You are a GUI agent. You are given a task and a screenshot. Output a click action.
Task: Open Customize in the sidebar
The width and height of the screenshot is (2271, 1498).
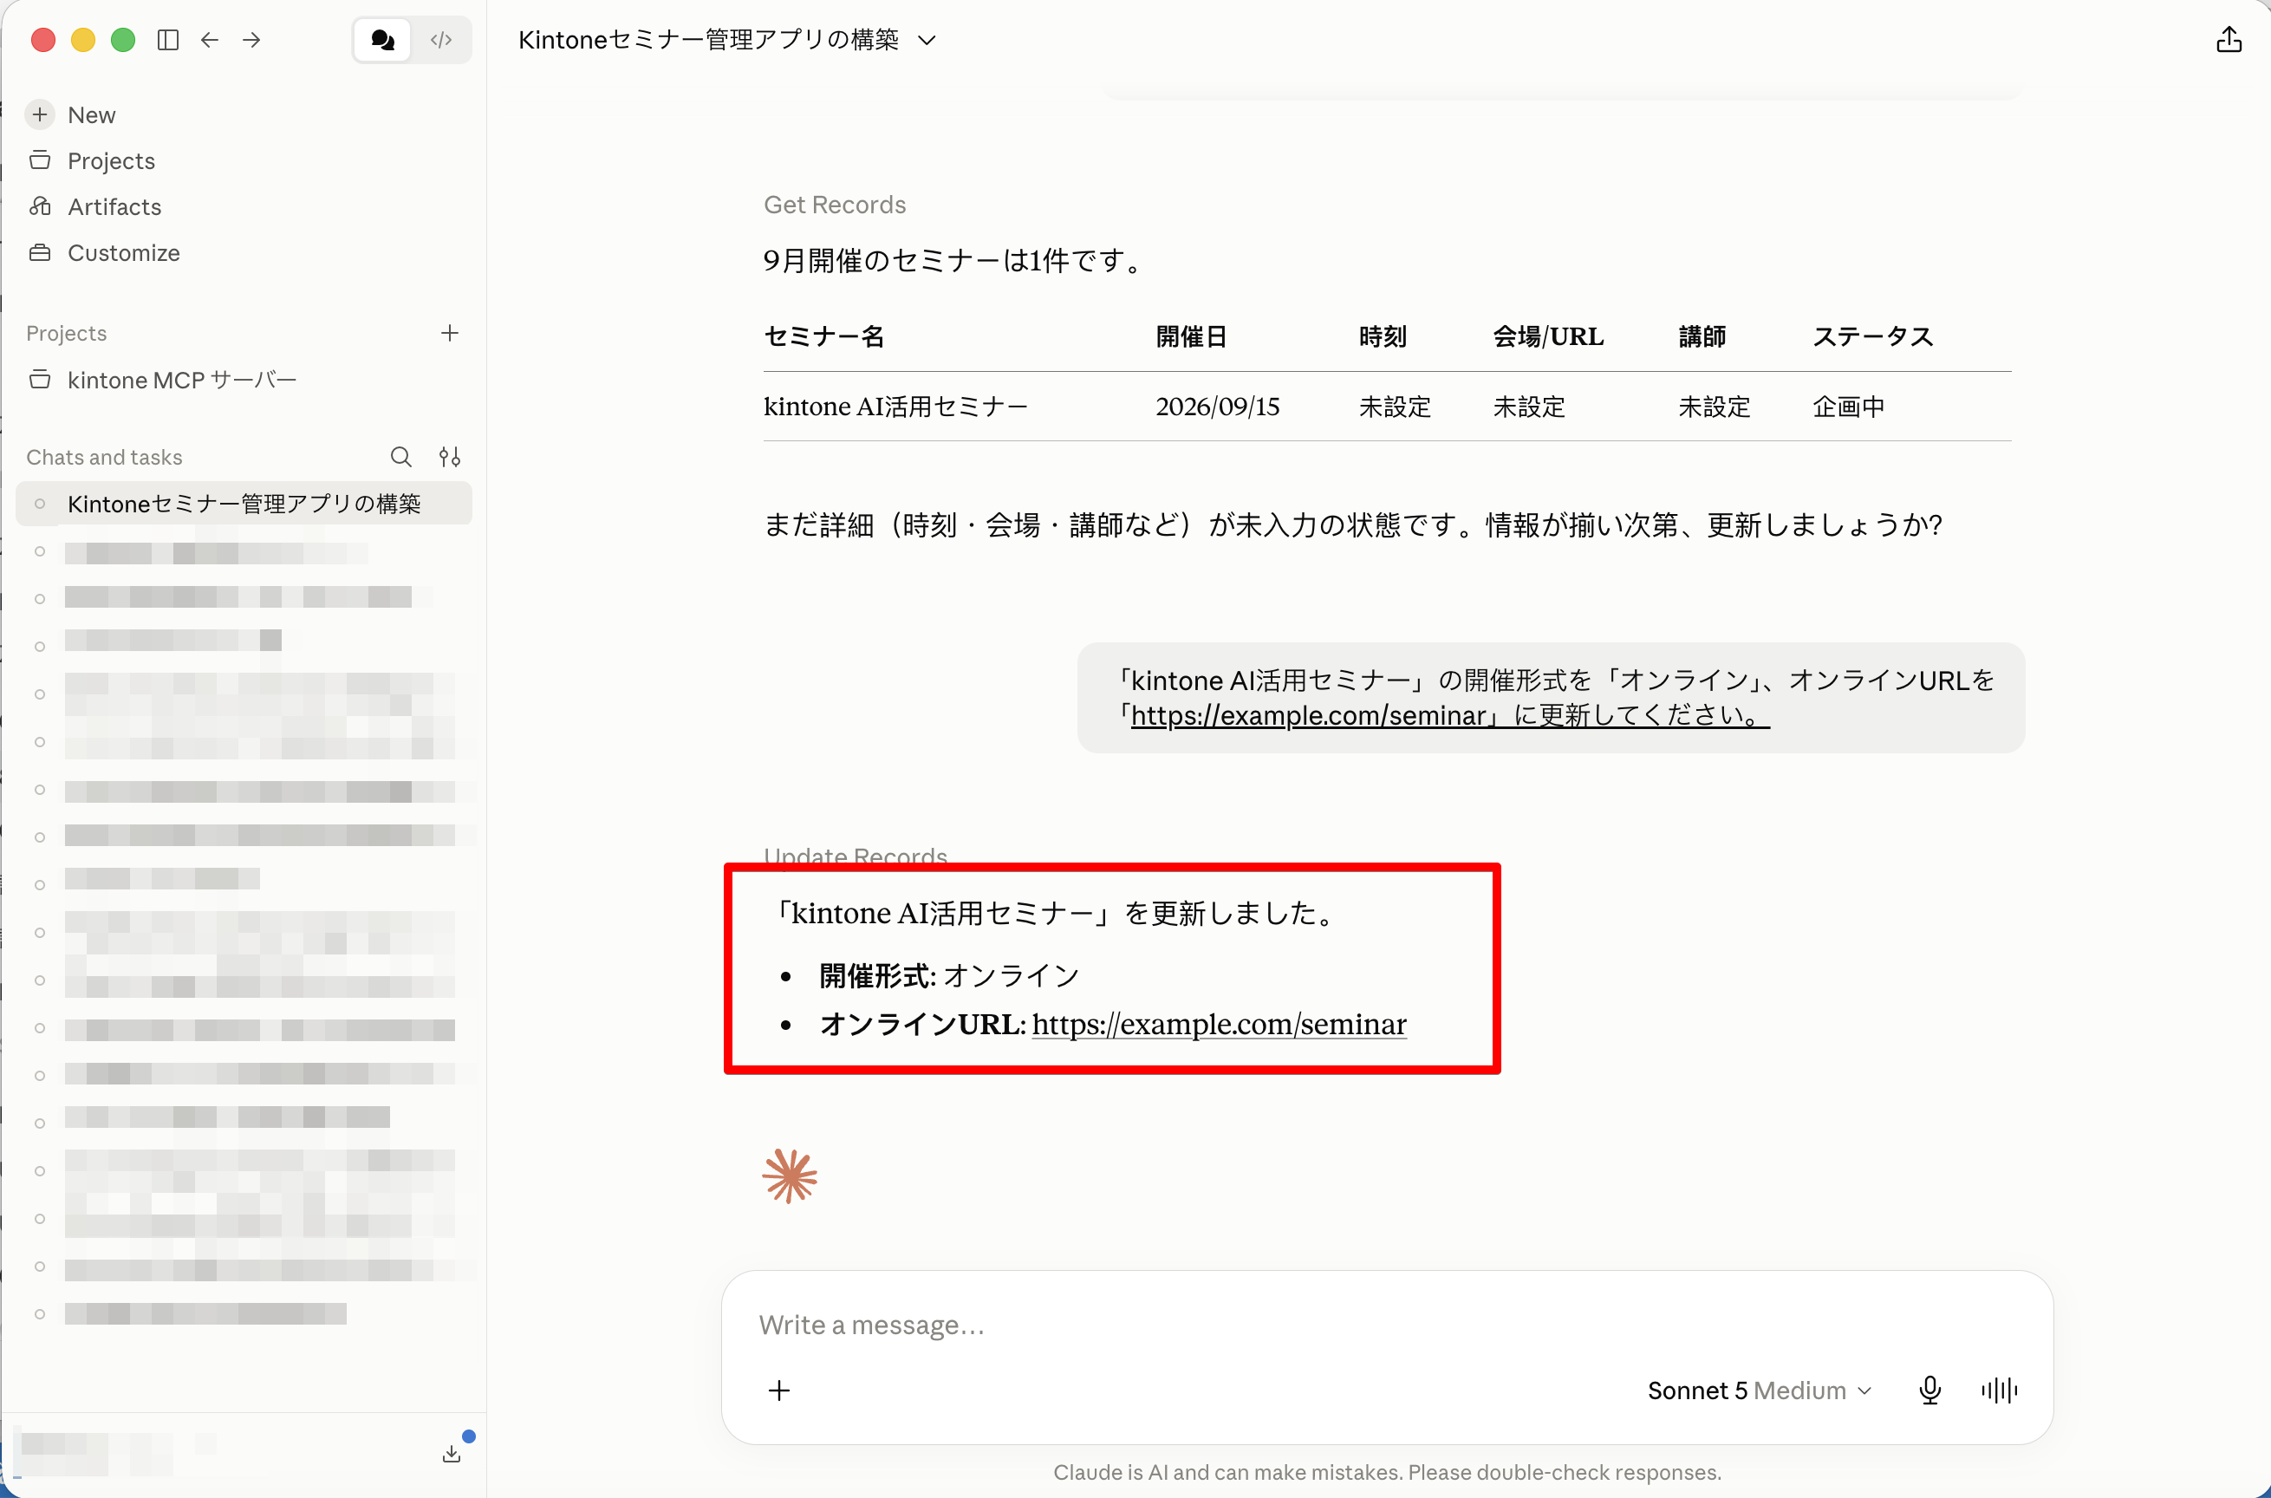[123, 252]
